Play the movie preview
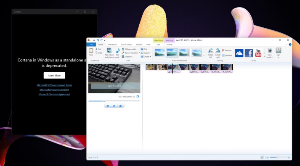The height and width of the screenshot is (166, 300). tap(114, 106)
